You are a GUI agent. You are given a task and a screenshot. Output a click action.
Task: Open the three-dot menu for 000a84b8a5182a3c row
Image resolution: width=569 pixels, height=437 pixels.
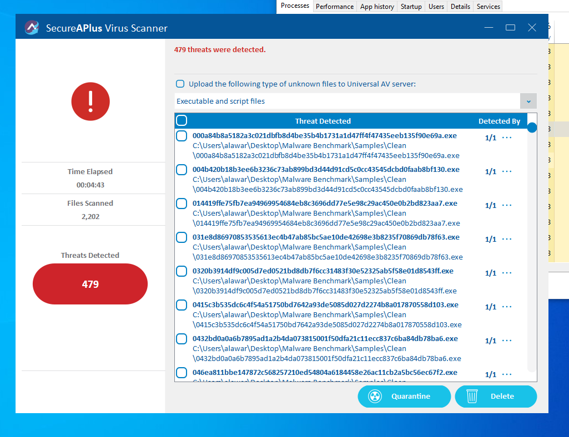coord(507,138)
